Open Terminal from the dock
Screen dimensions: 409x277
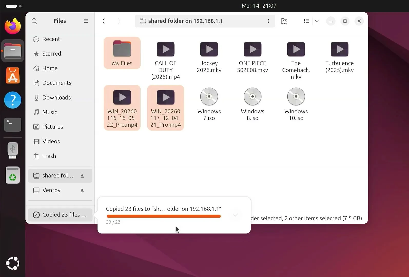pos(13,125)
